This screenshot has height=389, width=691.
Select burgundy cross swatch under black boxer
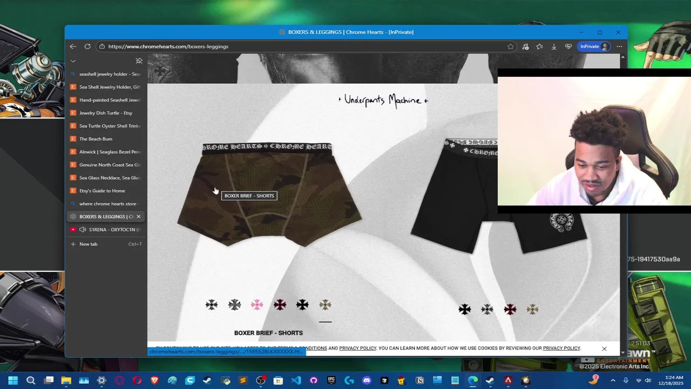click(x=510, y=310)
